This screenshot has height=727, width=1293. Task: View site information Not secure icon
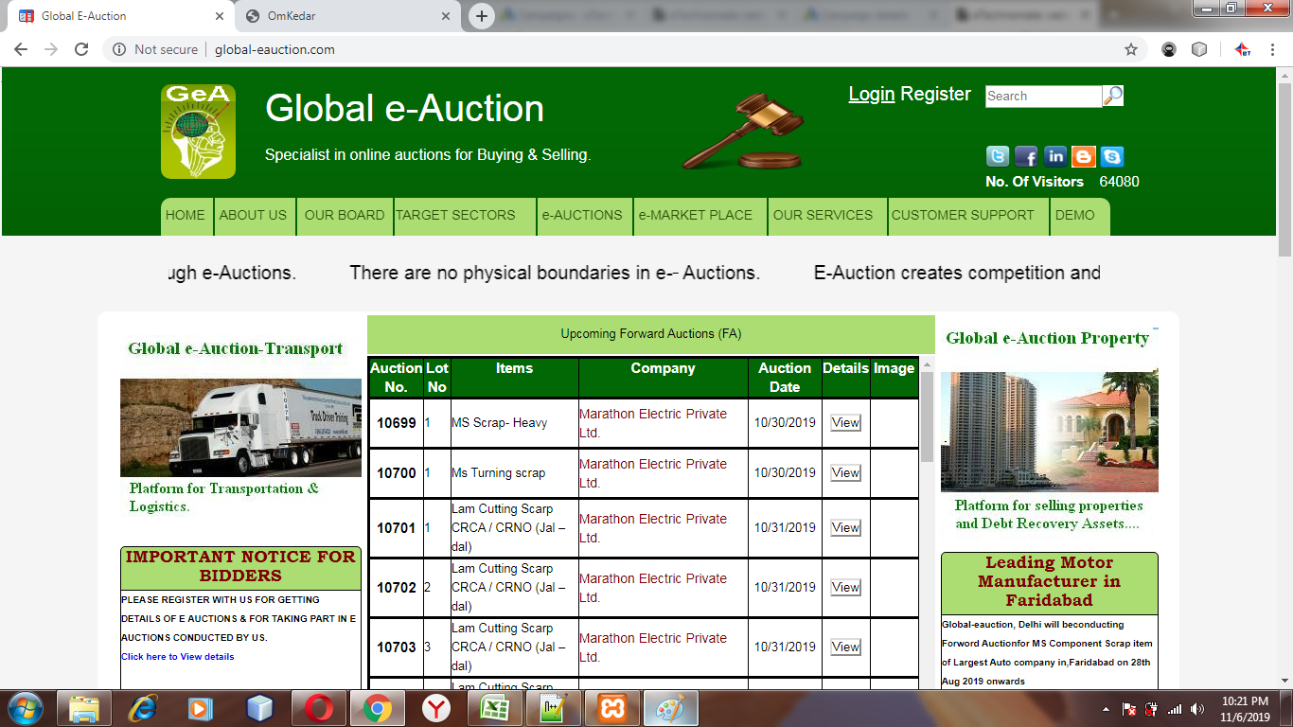[119, 49]
